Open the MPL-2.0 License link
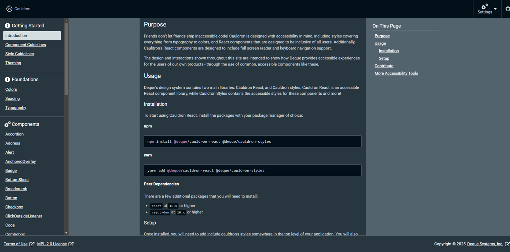This screenshot has width=510, height=252. (52, 244)
